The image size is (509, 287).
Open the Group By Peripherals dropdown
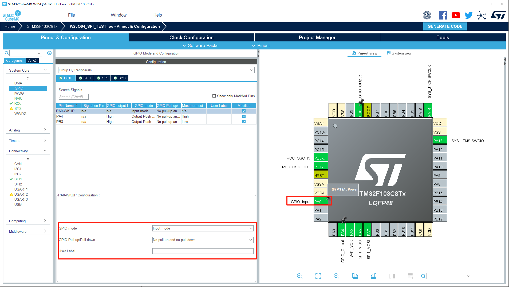coord(156,70)
